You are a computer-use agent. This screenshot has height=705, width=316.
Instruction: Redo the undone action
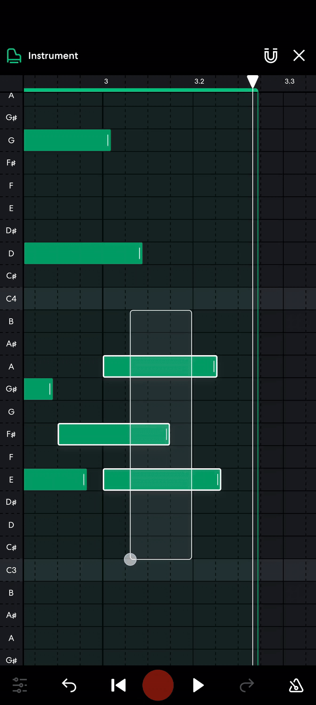tap(247, 685)
